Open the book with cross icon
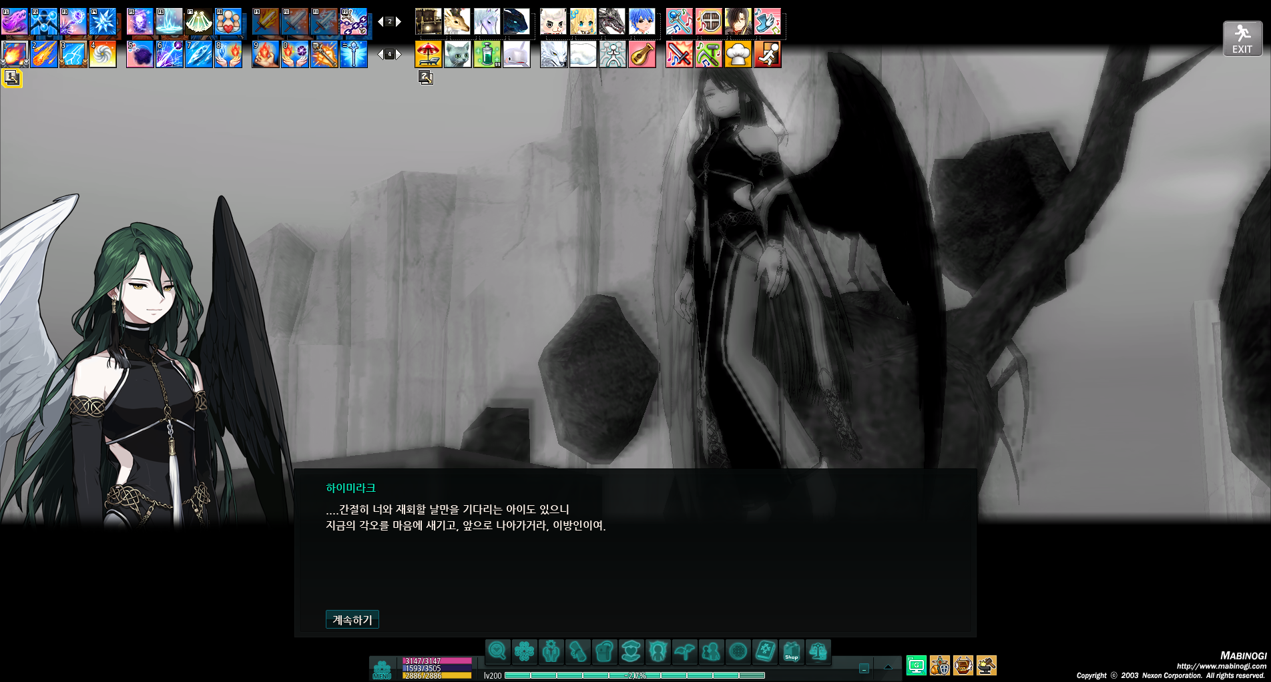The image size is (1271, 682). (x=764, y=651)
